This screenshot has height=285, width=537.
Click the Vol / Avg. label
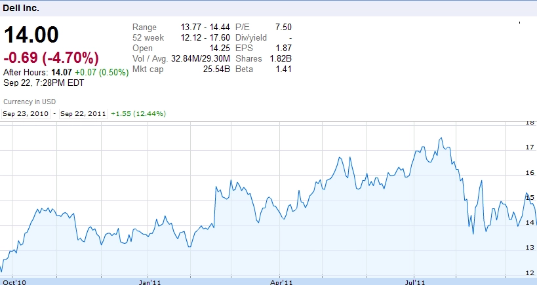point(150,59)
